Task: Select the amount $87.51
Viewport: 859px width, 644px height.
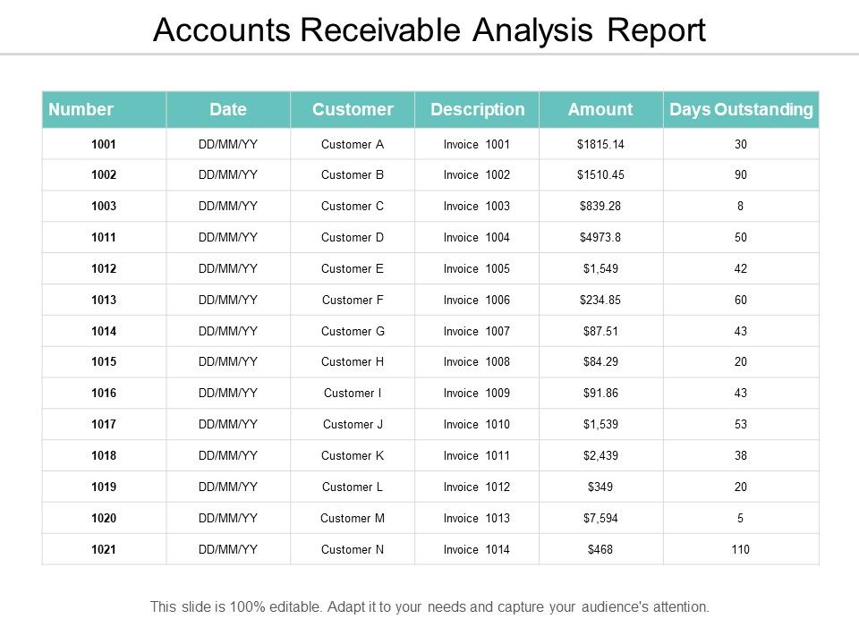Action: pos(600,331)
